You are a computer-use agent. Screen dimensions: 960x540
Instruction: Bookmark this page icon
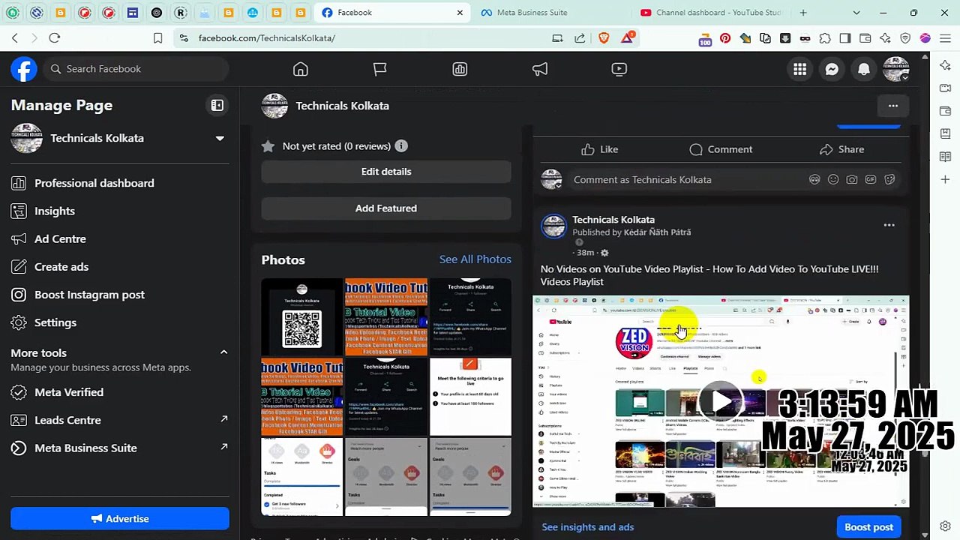pos(158,38)
